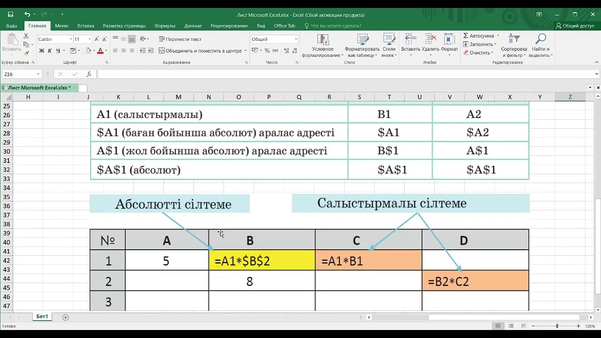Image resolution: width=601 pixels, height=338 pixels.
Task: Apply the comma style 000 icon
Action: tap(275, 51)
